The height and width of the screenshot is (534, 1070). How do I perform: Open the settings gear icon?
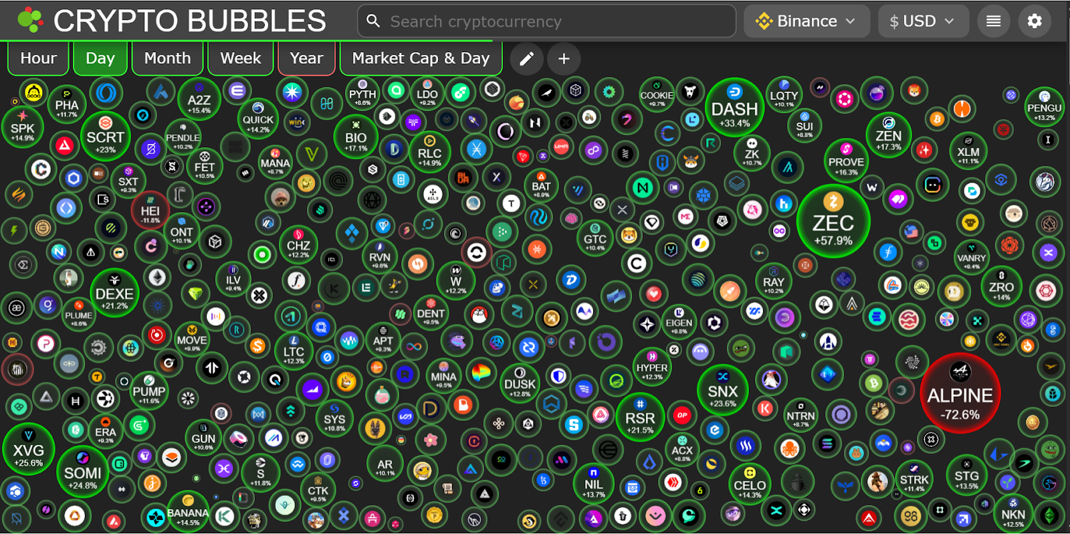pos(1035,21)
